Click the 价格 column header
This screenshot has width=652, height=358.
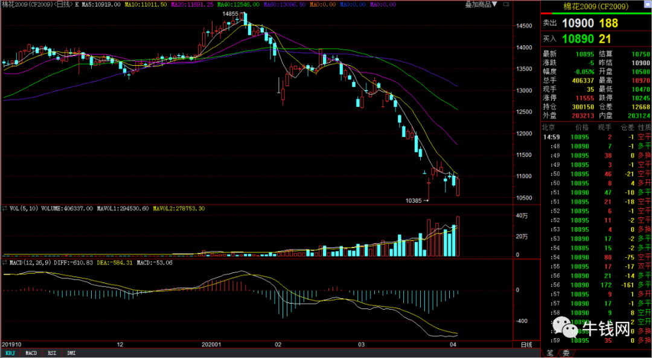click(x=582, y=127)
